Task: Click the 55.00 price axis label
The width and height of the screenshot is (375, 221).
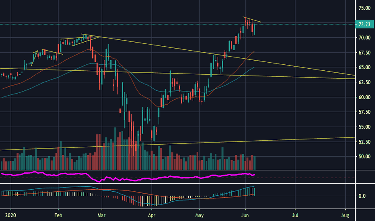Action: 365,127
